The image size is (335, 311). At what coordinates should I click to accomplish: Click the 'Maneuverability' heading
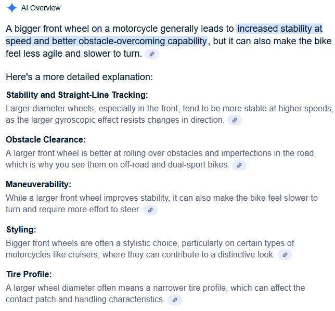(38, 184)
